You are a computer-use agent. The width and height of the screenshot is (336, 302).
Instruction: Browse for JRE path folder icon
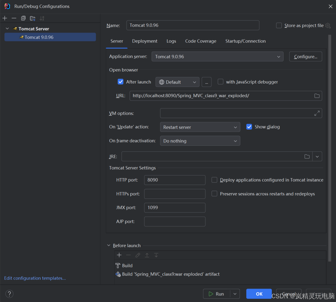[307, 156]
